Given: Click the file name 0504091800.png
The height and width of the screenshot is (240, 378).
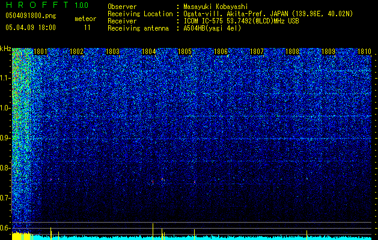Looking at the screenshot, I should 31,16.
